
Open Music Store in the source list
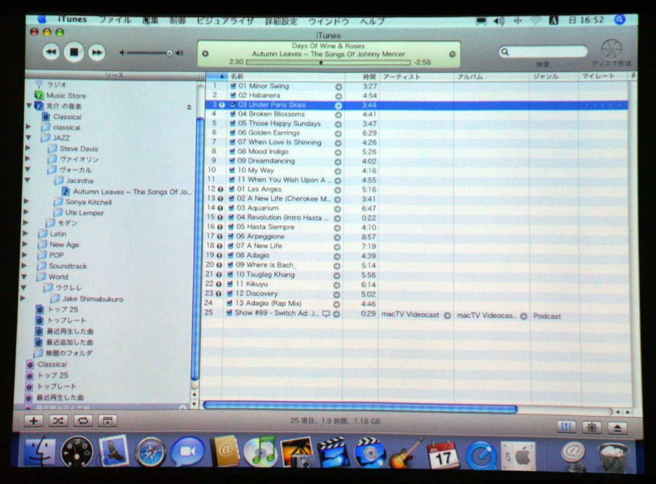[66, 95]
